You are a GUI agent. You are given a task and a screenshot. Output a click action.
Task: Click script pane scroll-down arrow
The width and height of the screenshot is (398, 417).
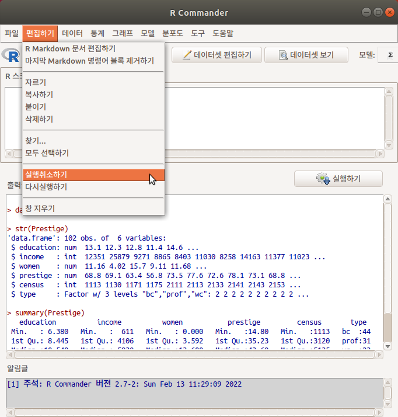point(389,145)
